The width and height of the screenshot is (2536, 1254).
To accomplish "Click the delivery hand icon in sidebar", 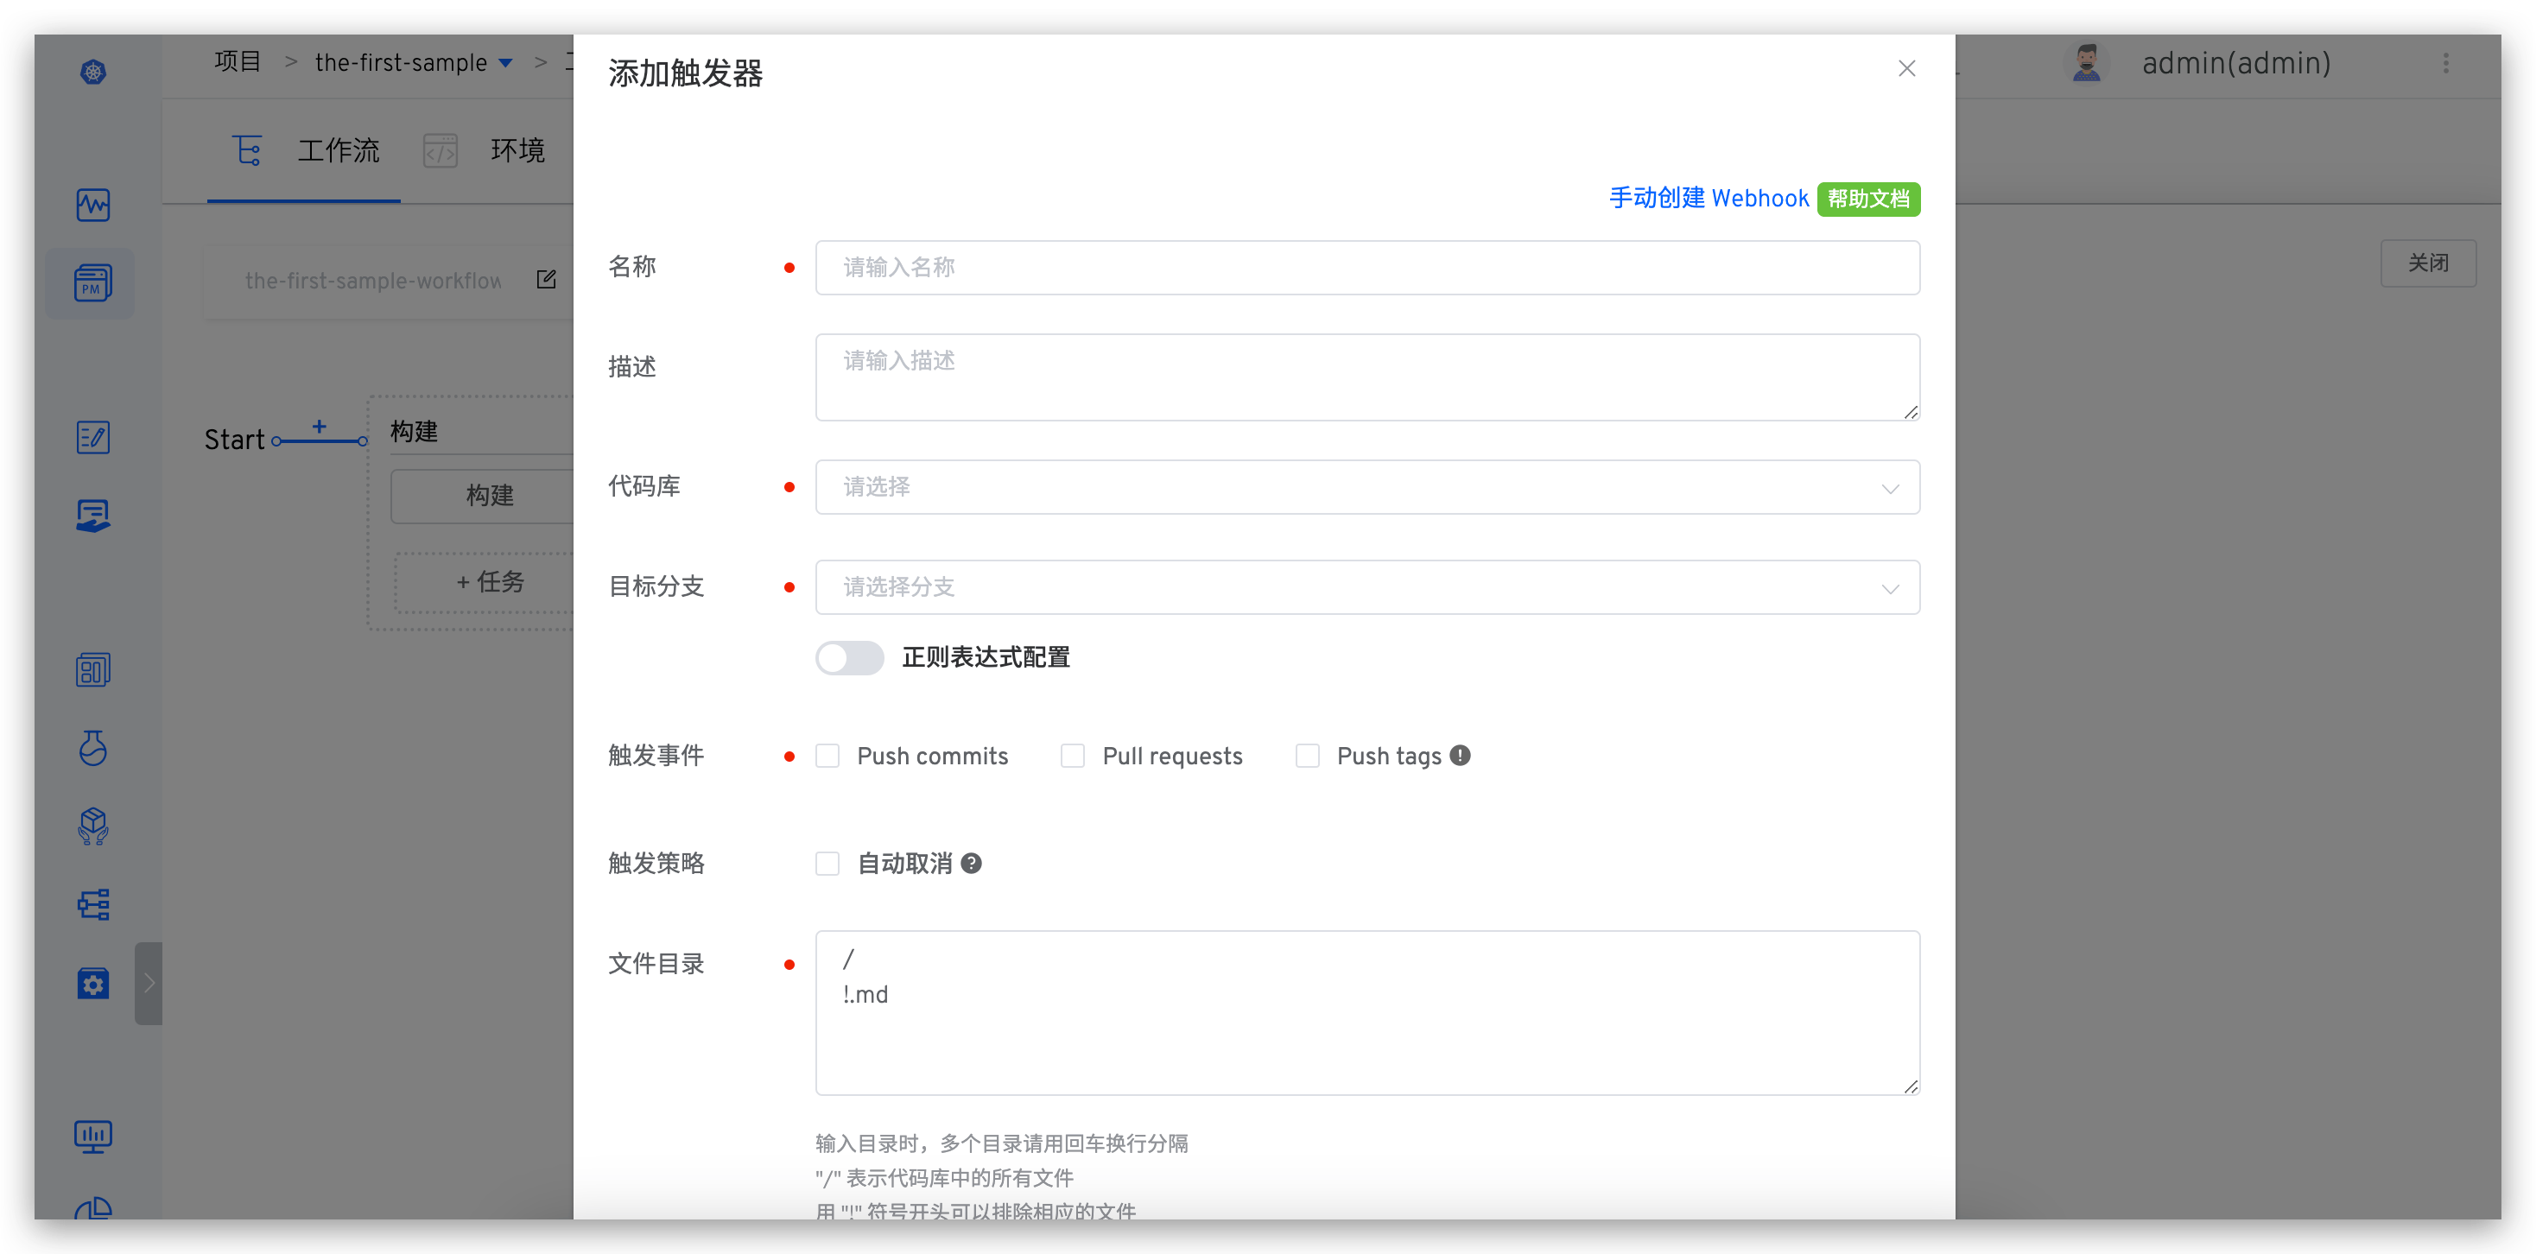I will tap(92, 515).
